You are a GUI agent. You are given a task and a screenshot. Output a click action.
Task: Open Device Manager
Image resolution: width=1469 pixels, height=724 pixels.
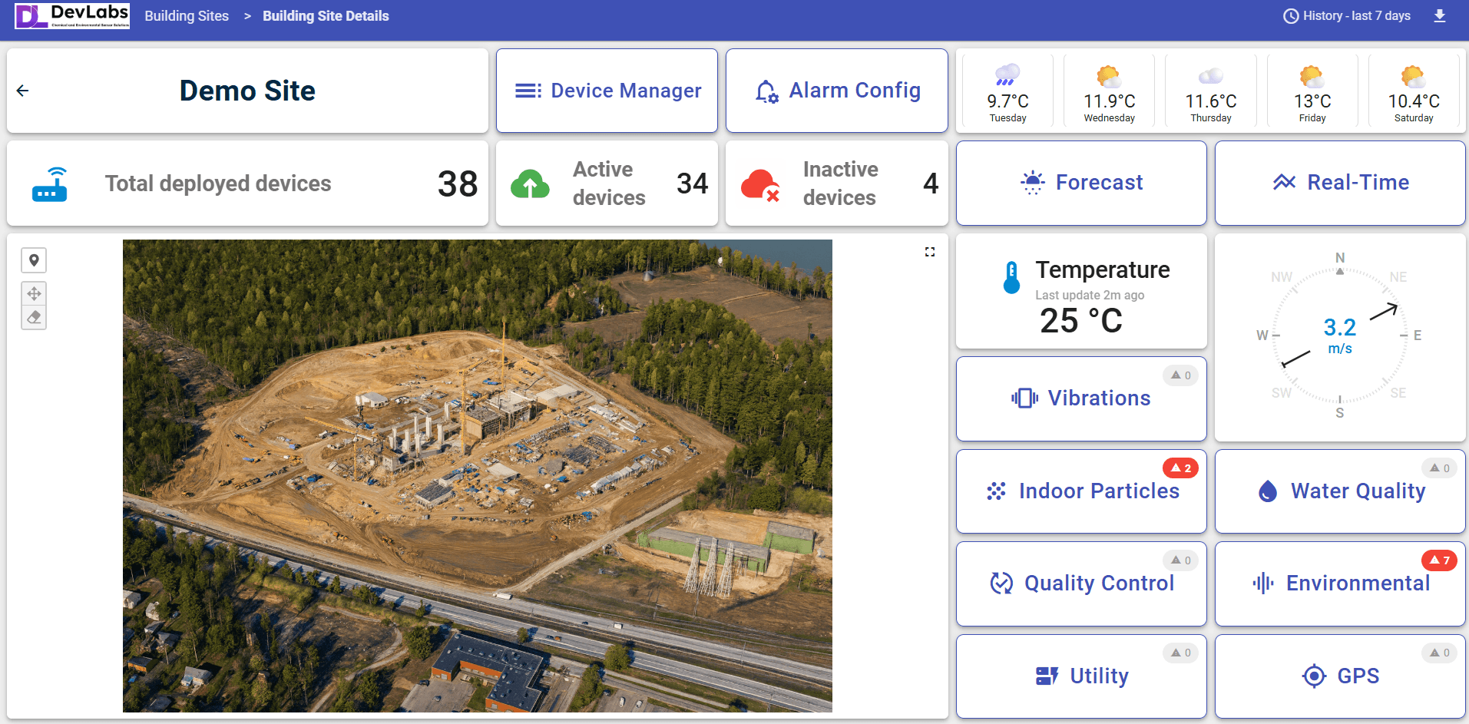pos(607,91)
